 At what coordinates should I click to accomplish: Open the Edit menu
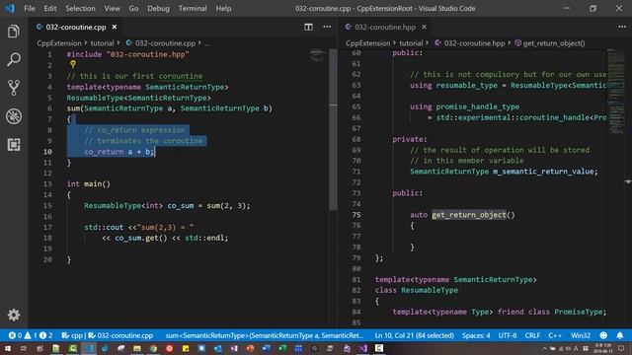pos(50,9)
